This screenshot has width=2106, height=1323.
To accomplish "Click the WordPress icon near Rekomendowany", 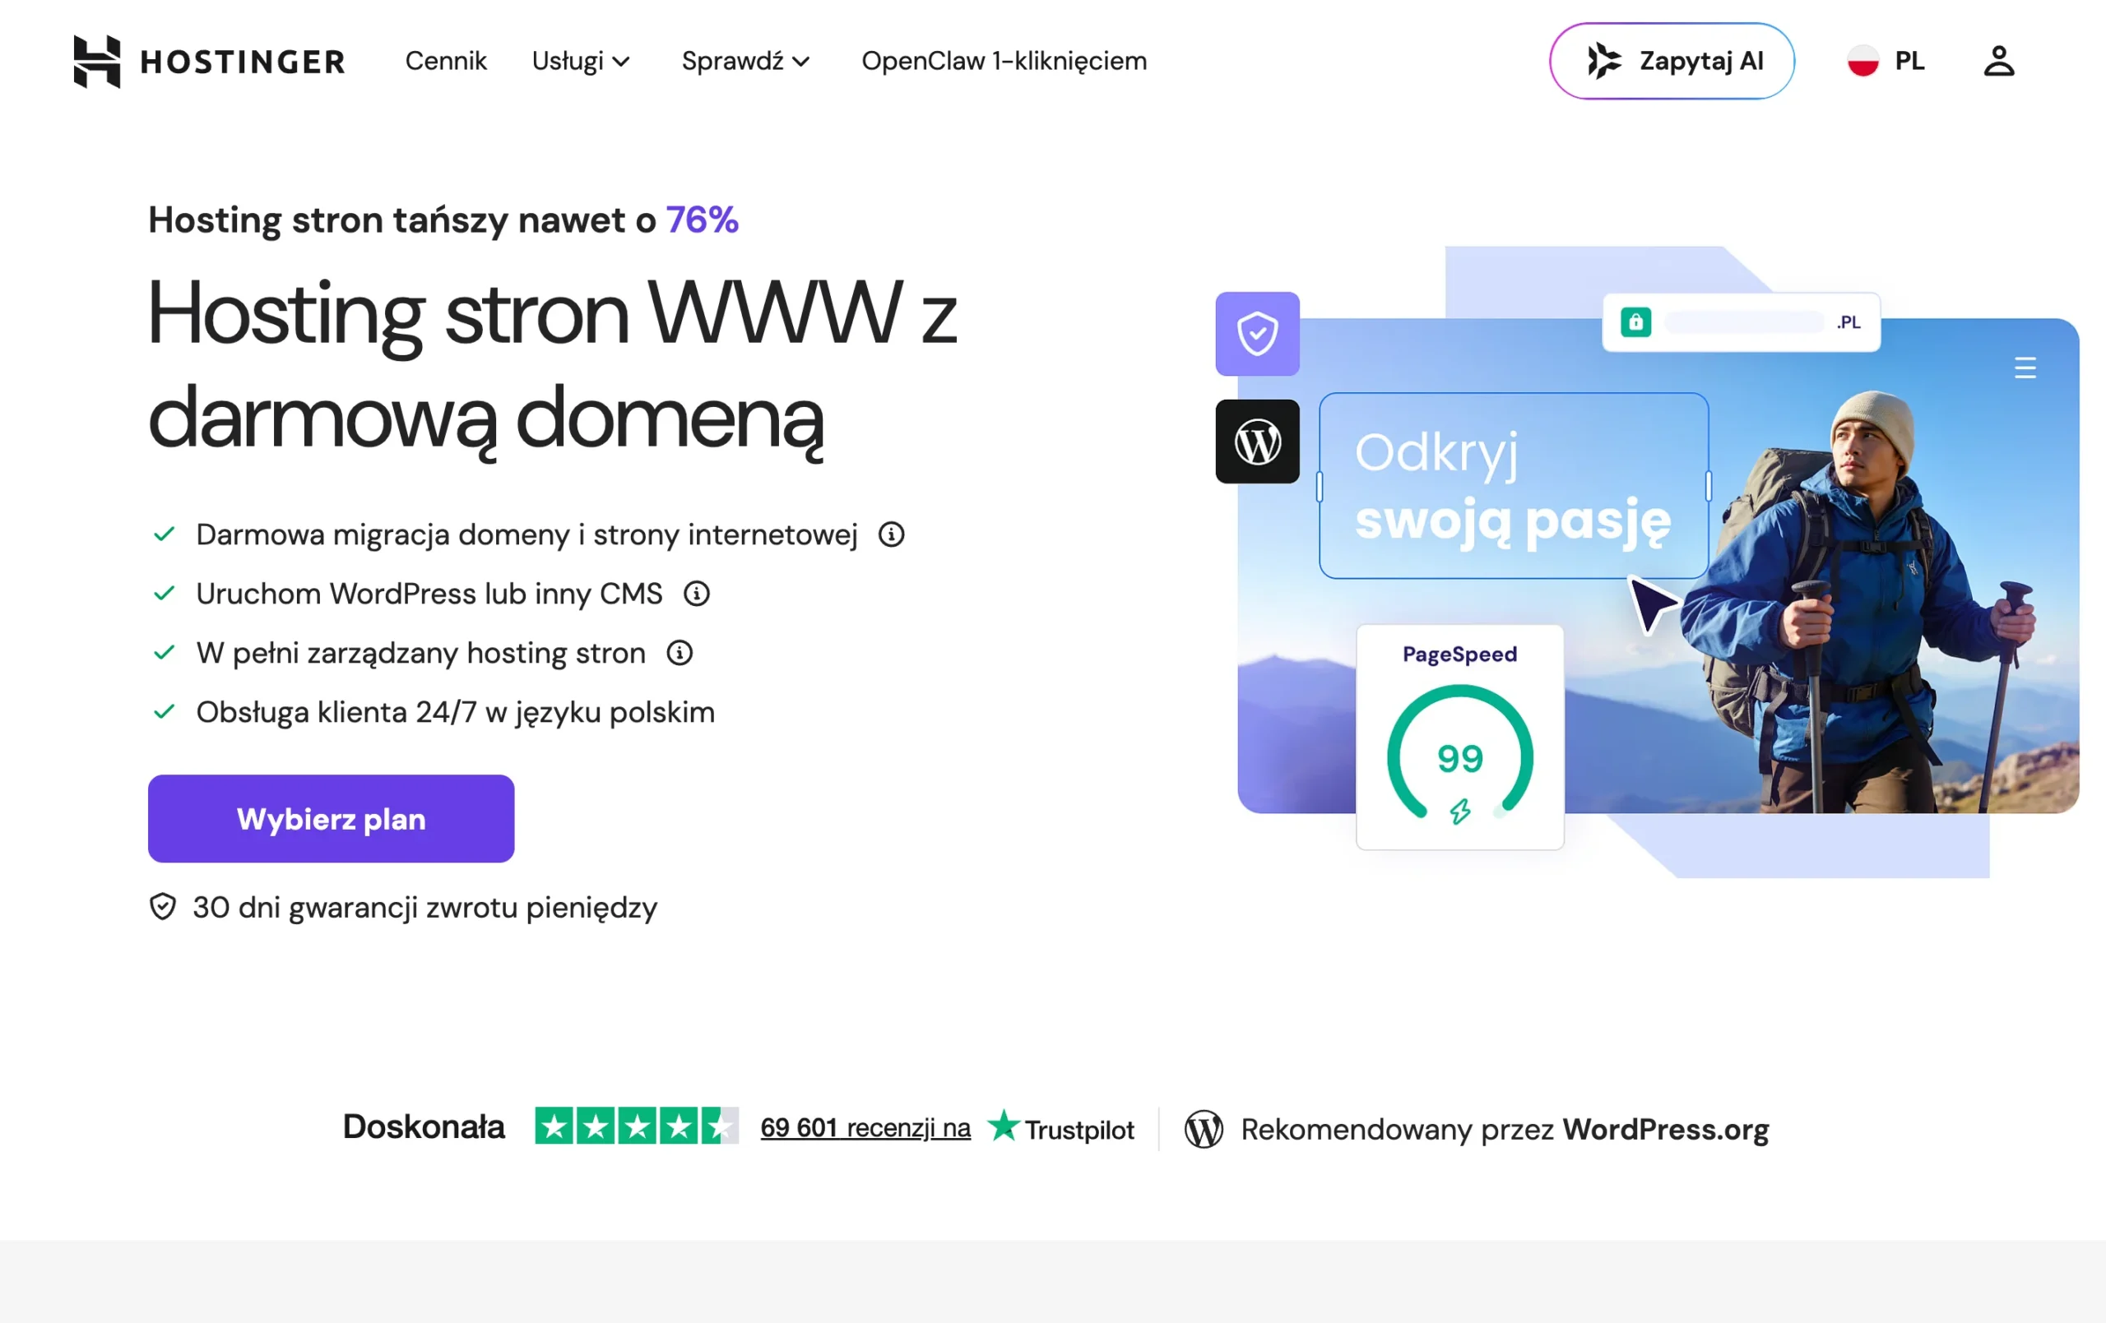I will point(1204,1130).
